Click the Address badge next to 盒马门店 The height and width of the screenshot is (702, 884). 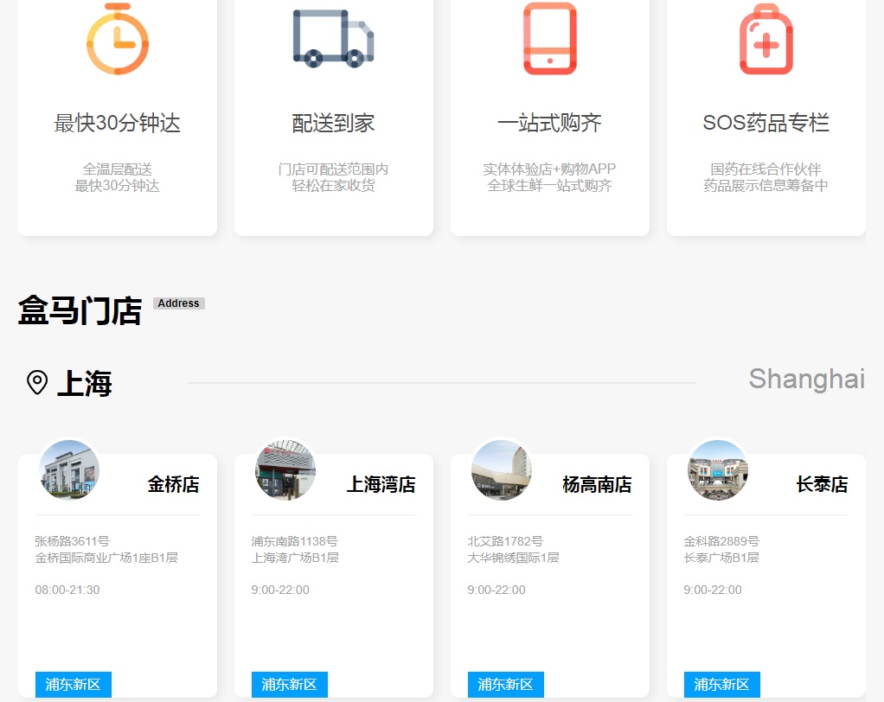(x=179, y=303)
